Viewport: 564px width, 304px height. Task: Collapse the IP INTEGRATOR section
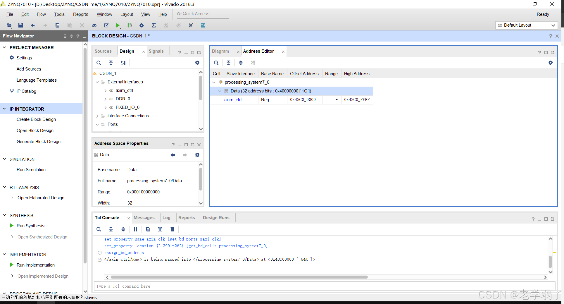pos(4,109)
